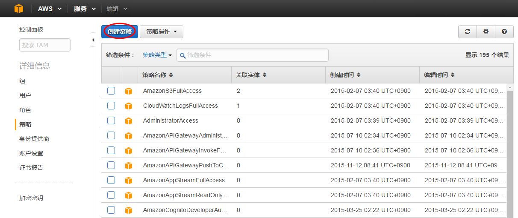Open the CloudWatchLogsFullAccess policy name
518x218 pixels.
click(x=180, y=106)
